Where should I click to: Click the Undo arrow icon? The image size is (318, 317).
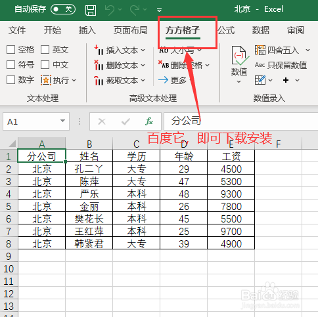pos(110,10)
